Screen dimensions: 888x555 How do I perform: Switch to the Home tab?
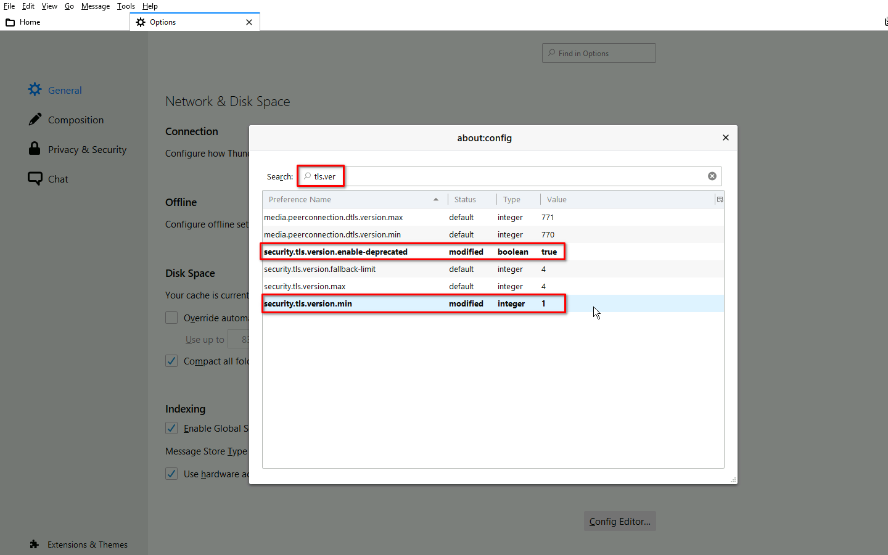coord(30,22)
